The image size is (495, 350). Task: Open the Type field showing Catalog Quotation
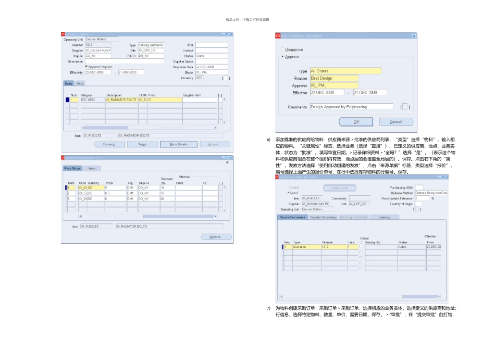[151, 45]
